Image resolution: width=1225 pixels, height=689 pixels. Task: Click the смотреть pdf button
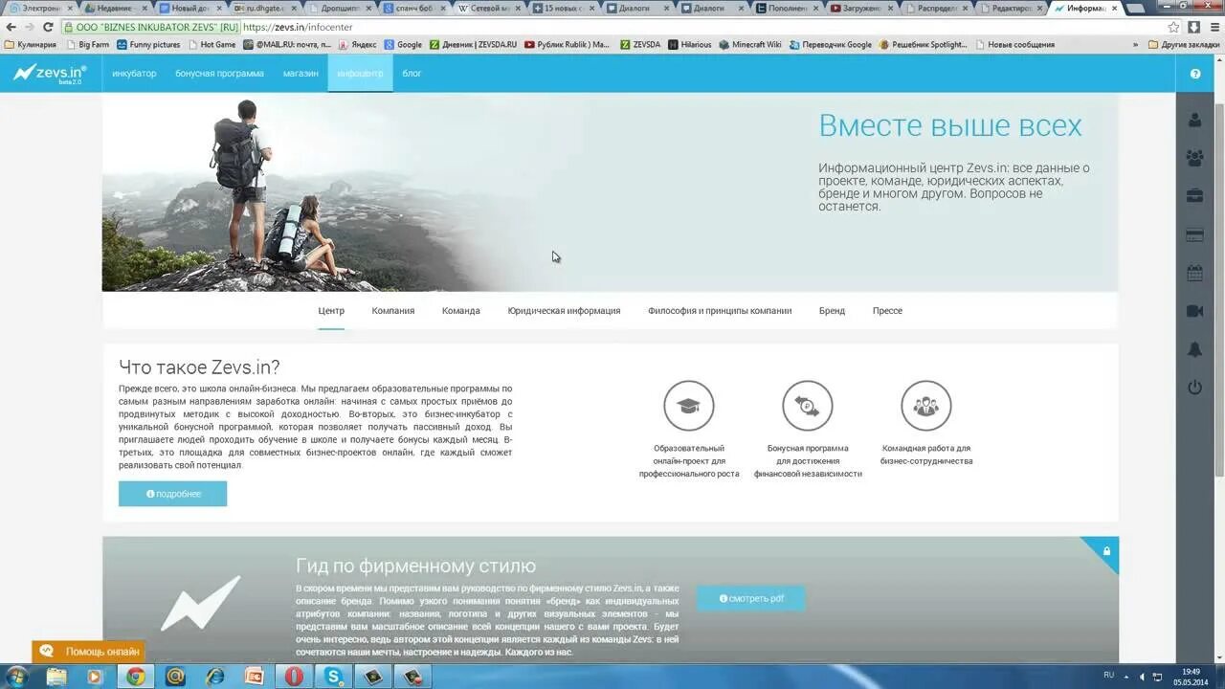point(751,599)
